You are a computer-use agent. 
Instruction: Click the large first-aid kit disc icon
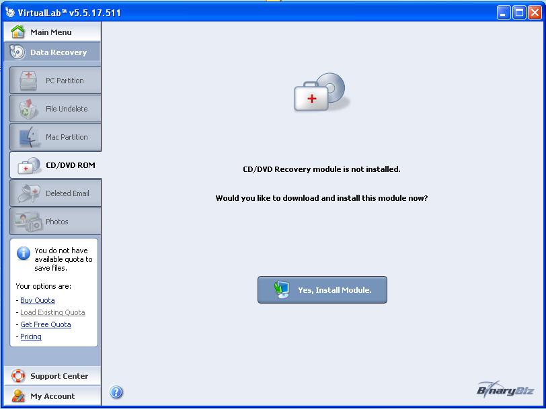pyautogui.click(x=321, y=92)
